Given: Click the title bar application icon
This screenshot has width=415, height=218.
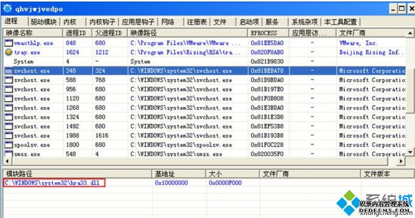Looking at the screenshot, I should 7,8.
